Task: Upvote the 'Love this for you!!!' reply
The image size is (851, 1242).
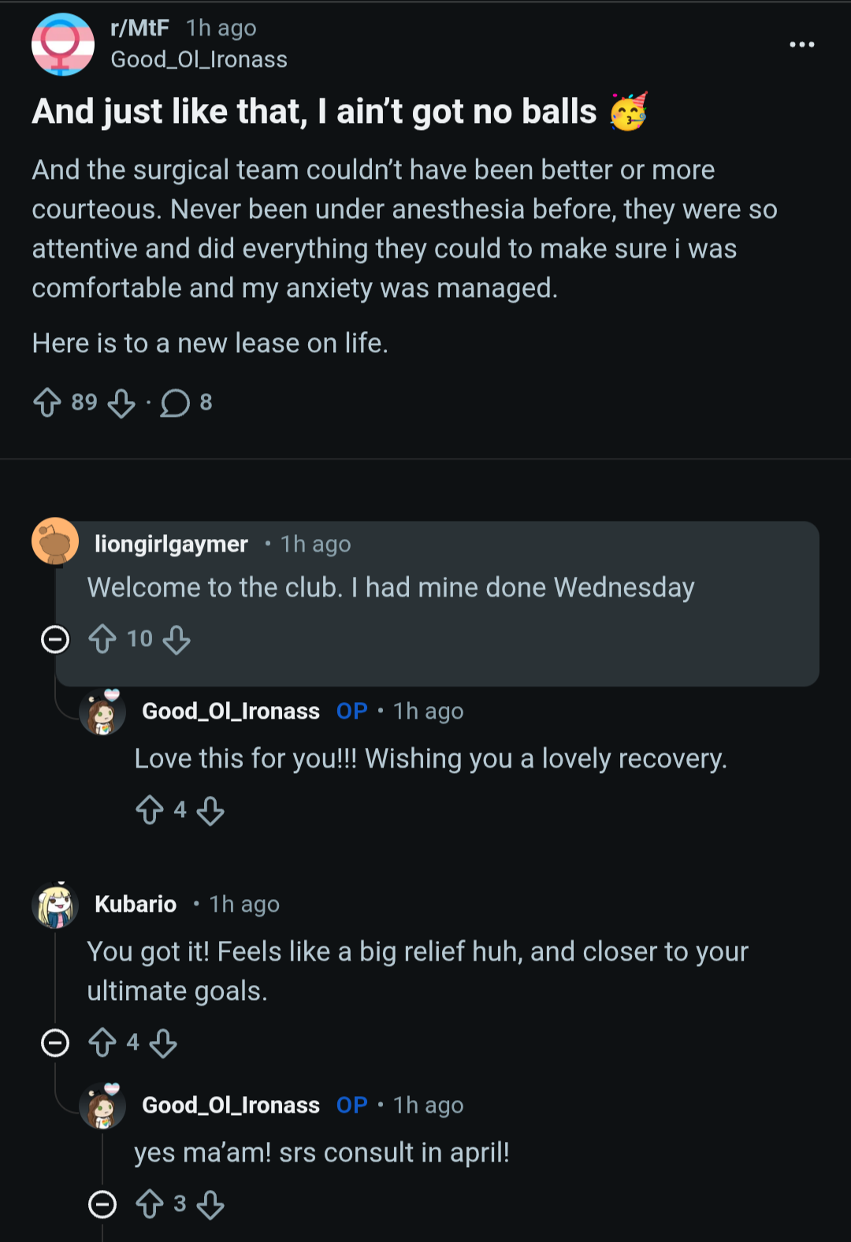Action: click(x=150, y=809)
